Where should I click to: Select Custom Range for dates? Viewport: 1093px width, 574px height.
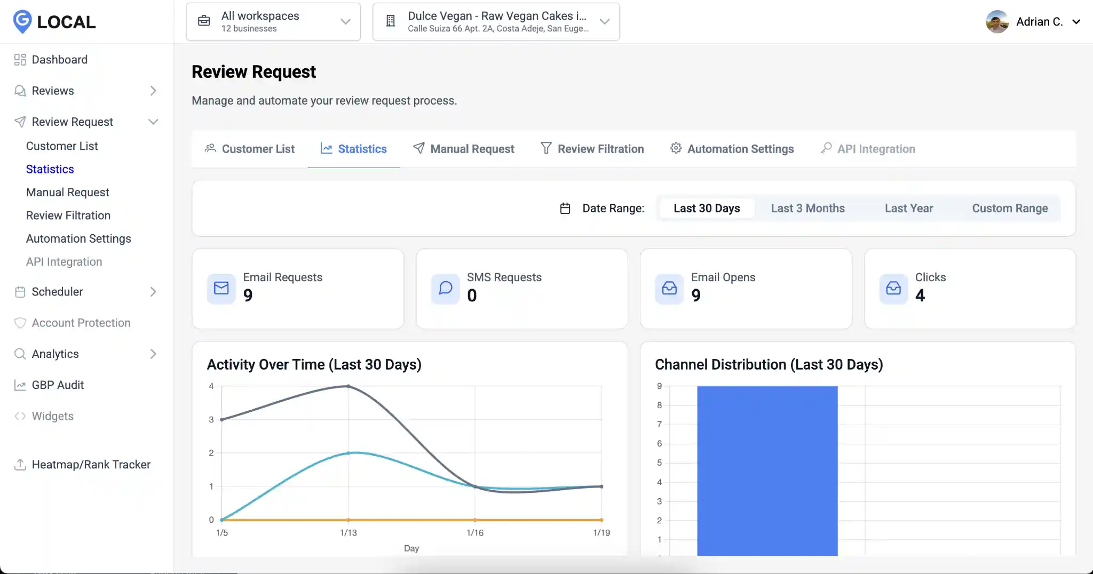1009,208
